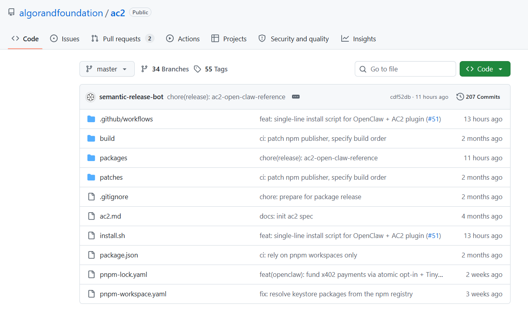Focus the Go to file search field
Viewport: 528px width, 311px height.
[405, 69]
